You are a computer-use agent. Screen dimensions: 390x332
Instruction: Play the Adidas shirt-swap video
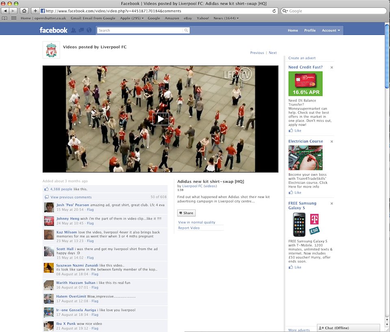coord(160,119)
